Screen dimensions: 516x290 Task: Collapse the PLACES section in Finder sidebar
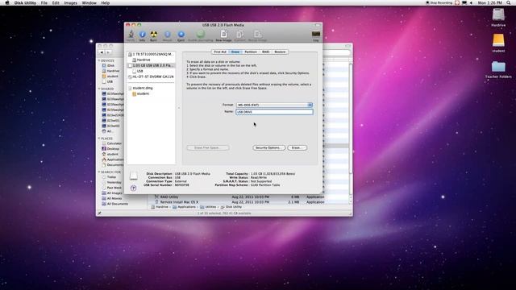coord(99,139)
